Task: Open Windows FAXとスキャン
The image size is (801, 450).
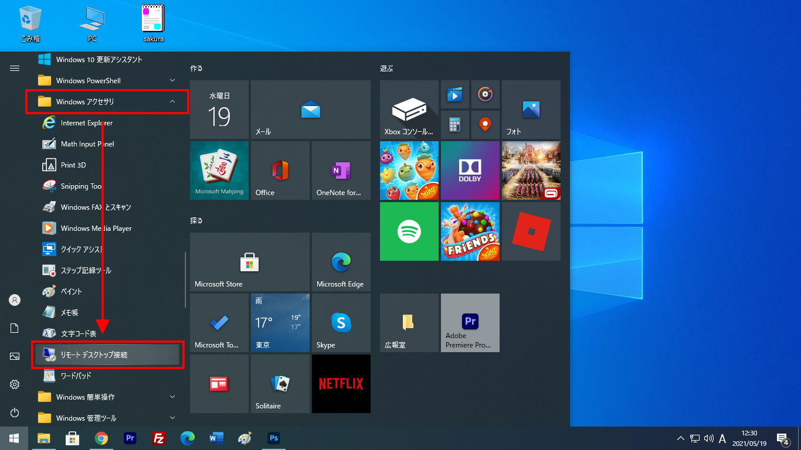Action: pos(108,207)
